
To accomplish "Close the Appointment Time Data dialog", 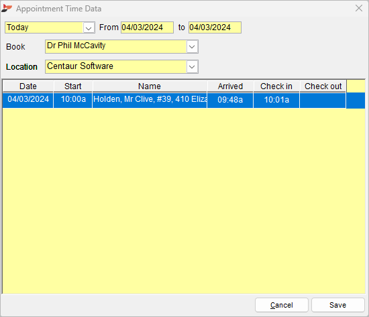I will 359,8.
